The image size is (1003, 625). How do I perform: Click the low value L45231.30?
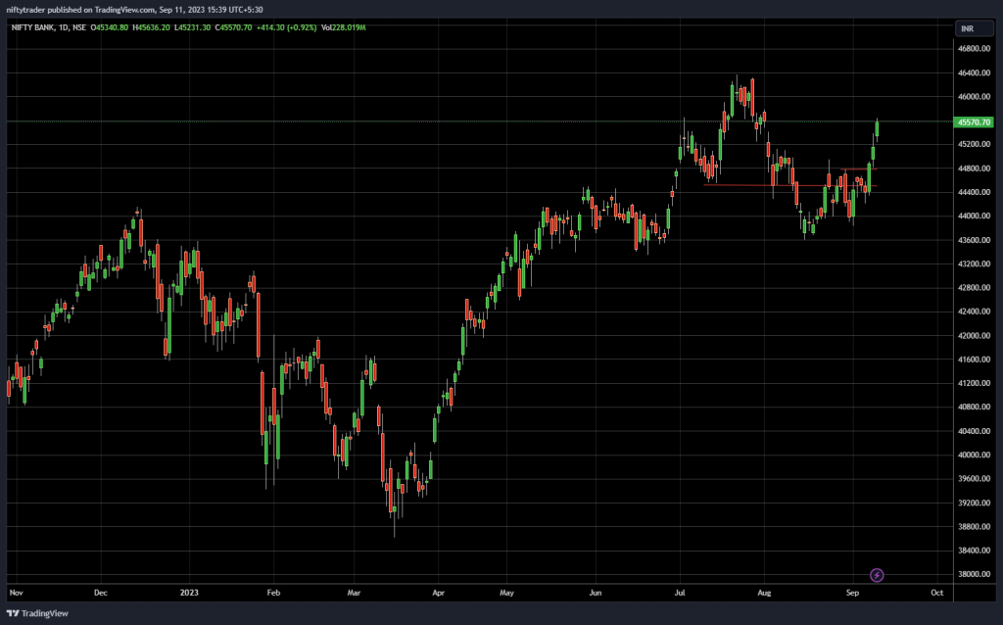[193, 27]
